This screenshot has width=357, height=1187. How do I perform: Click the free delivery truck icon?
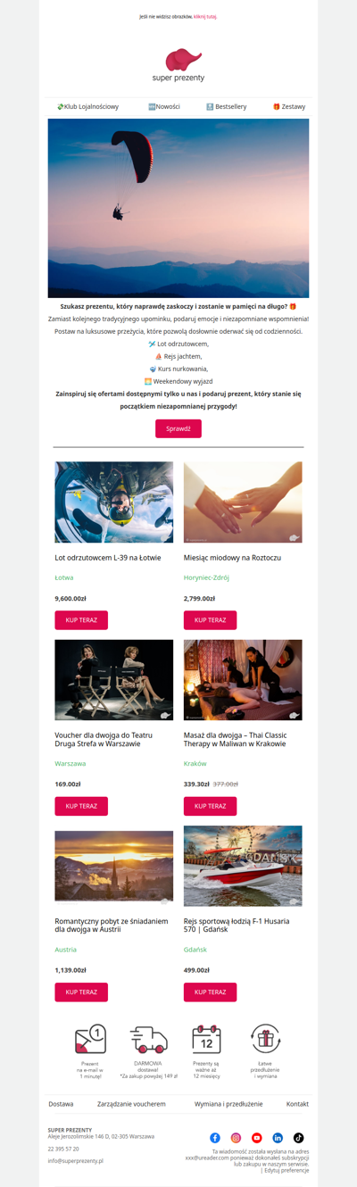[148, 1040]
